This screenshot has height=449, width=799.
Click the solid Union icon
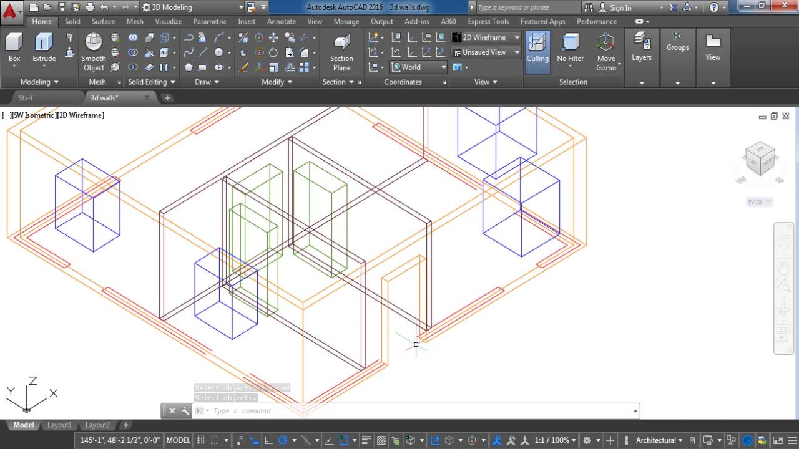coord(133,37)
